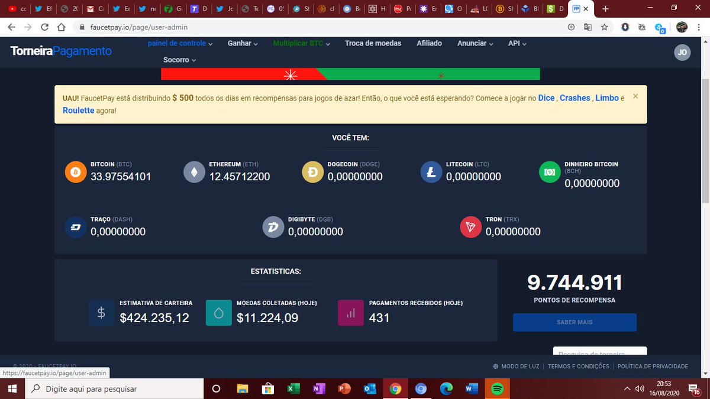Click the wallet estimate dollar icon
Screen dimensions: 710x399
pos(101,313)
